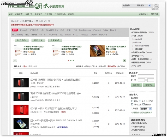This screenshot has height=137, width=167.
Task: Tick the 新品 checkbox
Action: (132, 101)
